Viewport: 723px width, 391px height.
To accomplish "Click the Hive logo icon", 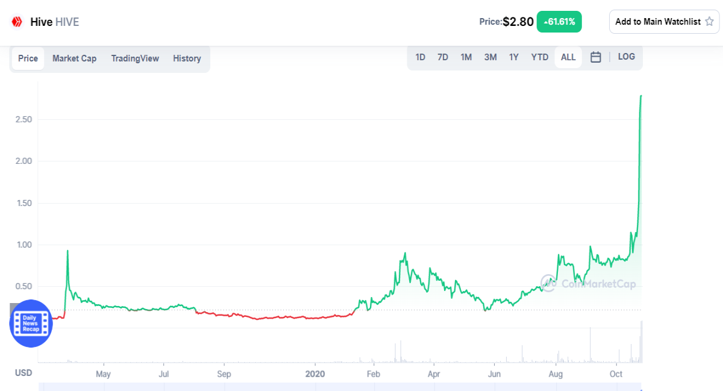I will pyautogui.click(x=16, y=22).
